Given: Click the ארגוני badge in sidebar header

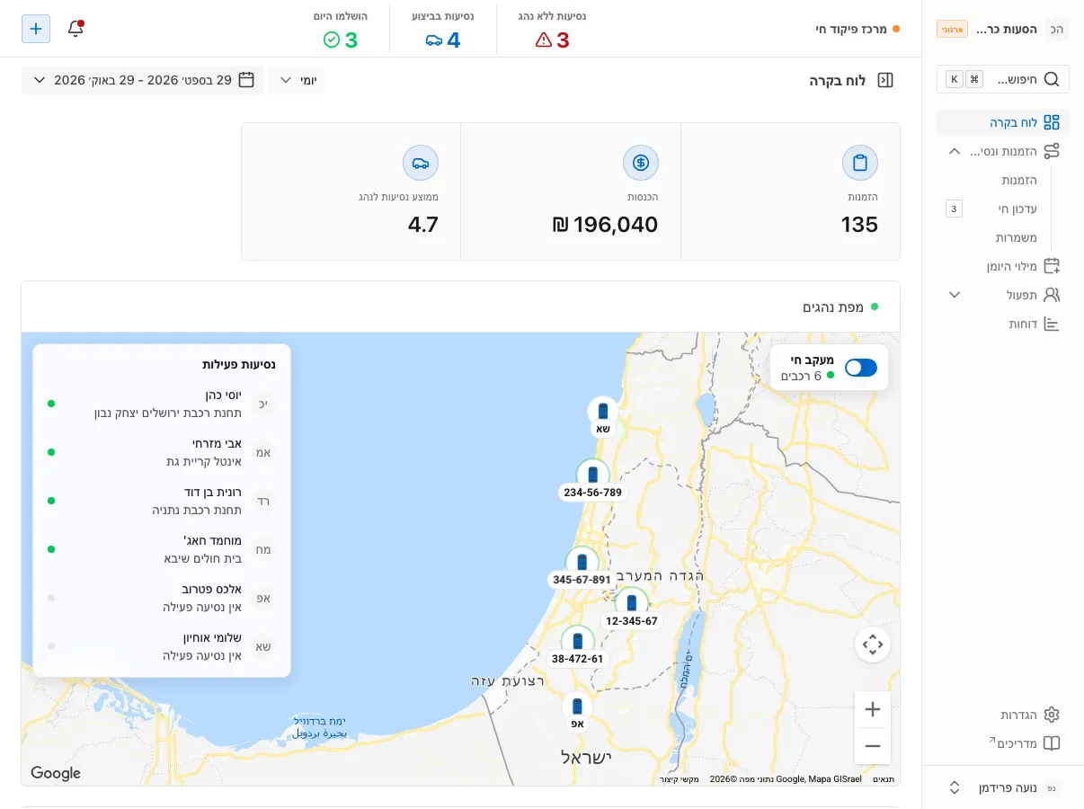Looking at the screenshot, I should pos(952,29).
